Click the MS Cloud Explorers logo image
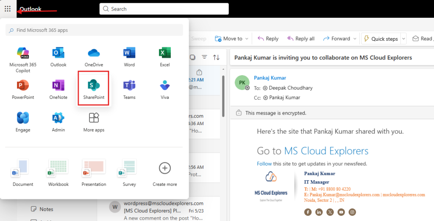Screen dimensions: 434x221 tap(271, 187)
